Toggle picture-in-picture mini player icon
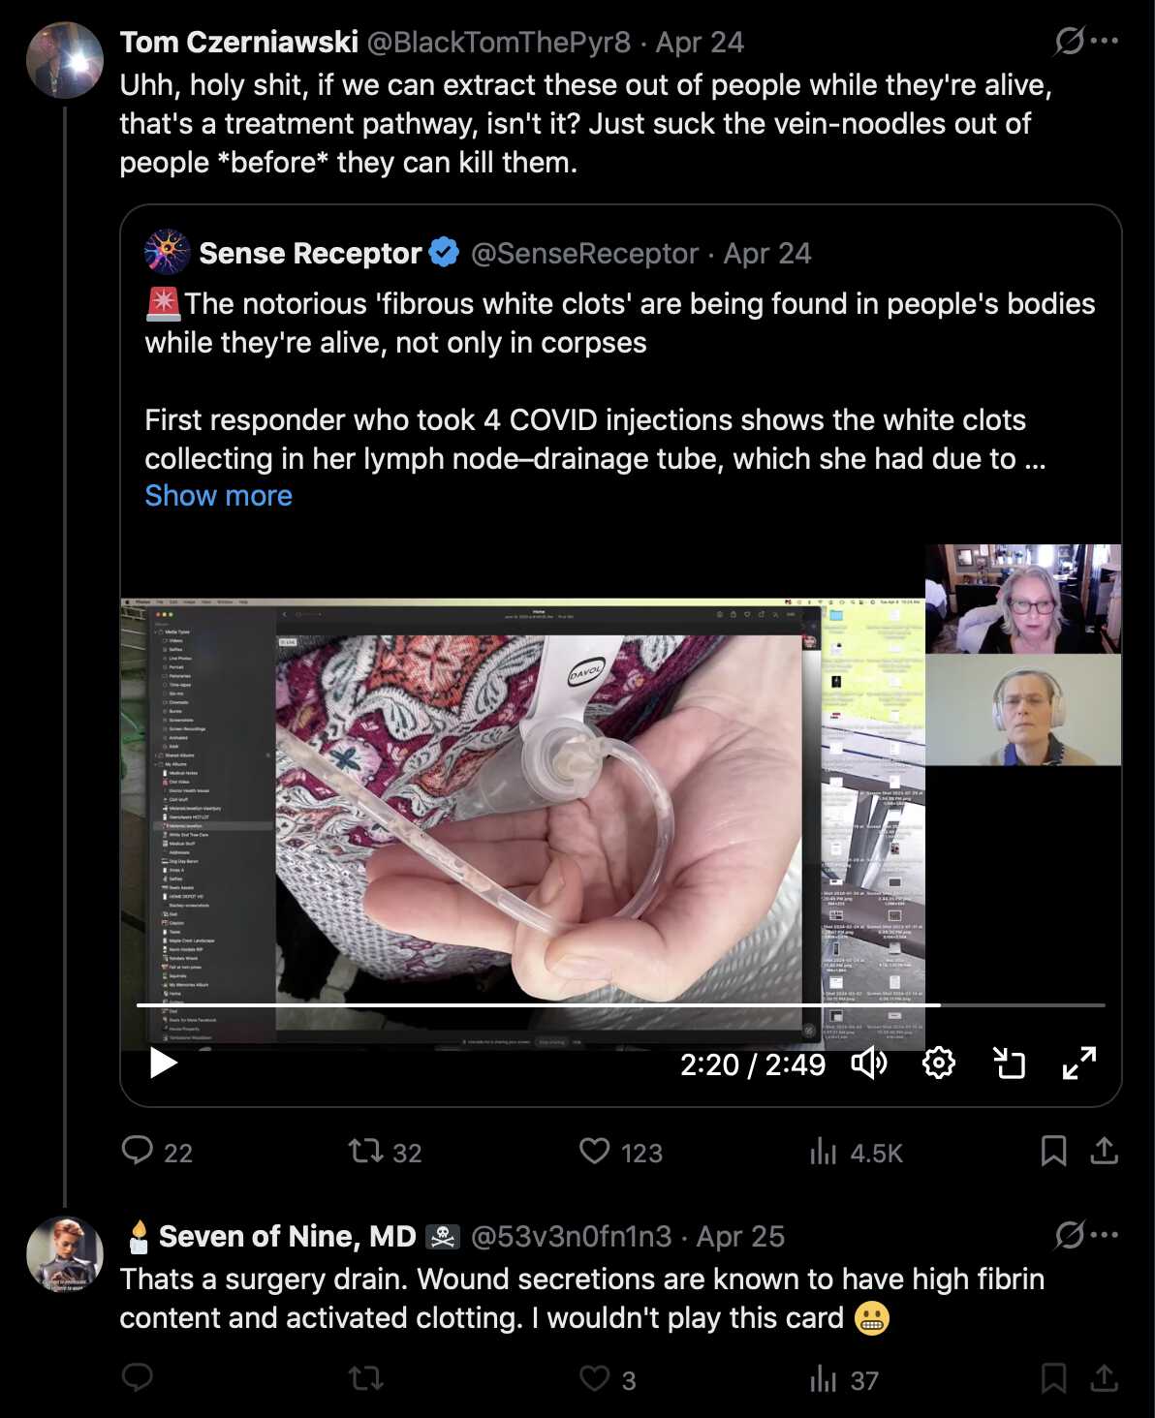The width and height of the screenshot is (1155, 1418). click(1010, 1063)
